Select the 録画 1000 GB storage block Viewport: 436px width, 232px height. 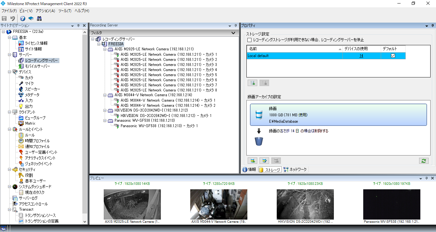[x=338, y=114]
